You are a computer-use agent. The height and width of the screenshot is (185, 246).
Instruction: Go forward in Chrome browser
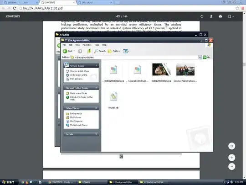tap(9, 8)
